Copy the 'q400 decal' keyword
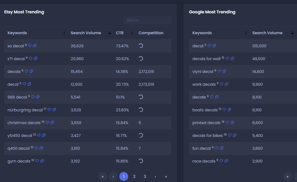The image size is (297, 182). coord(41,148)
